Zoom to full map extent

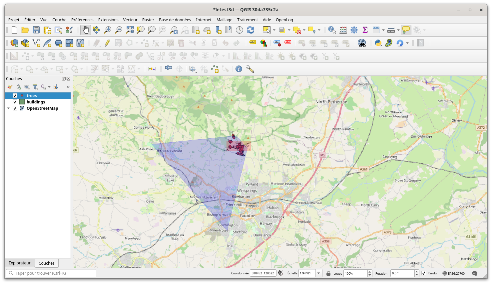[129, 30]
